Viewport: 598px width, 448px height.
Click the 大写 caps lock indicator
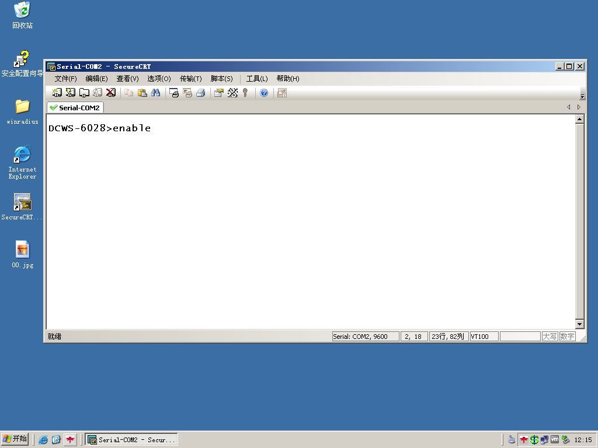pyautogui.click(x=550, y=337)
